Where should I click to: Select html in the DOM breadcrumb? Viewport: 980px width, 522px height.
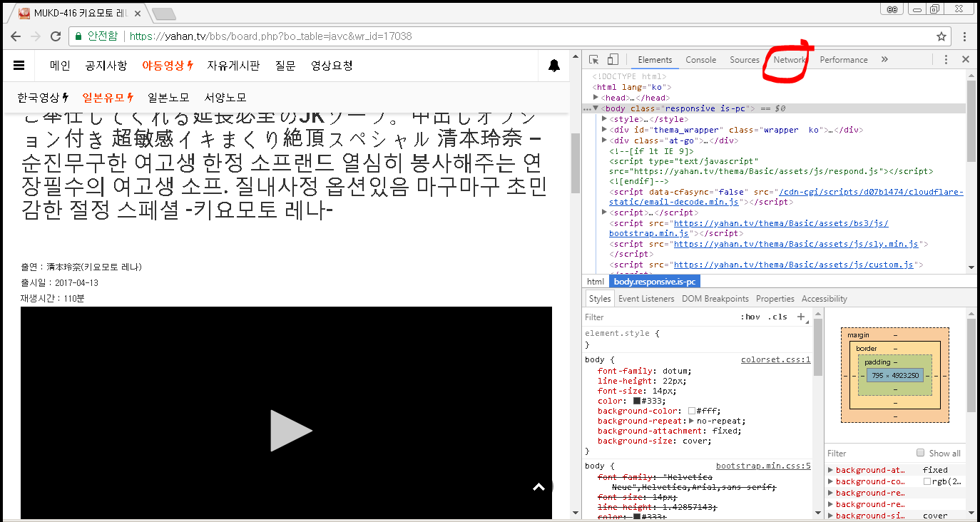pos(595,282)
